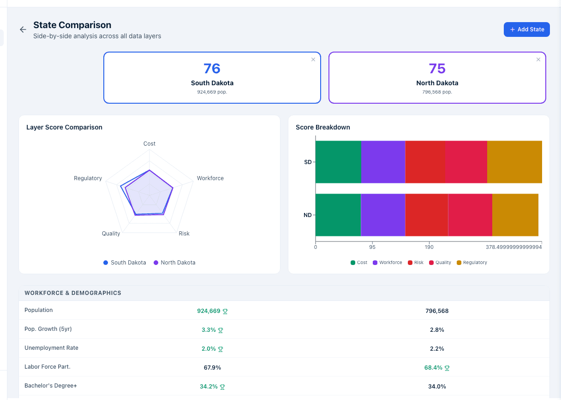Click SD green Cost bar segment
This screenshot has height=400, width=561.
pyautogui.click(x=338, y=162)
